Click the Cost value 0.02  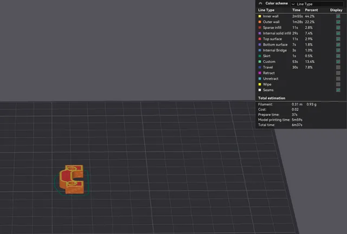click(295, 109)
